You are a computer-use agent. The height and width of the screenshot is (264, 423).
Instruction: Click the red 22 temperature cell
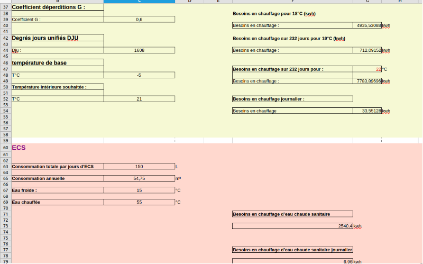point(367,69)
